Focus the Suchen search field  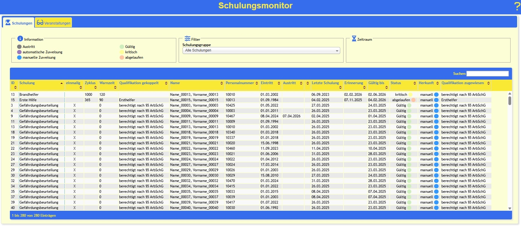487,74
